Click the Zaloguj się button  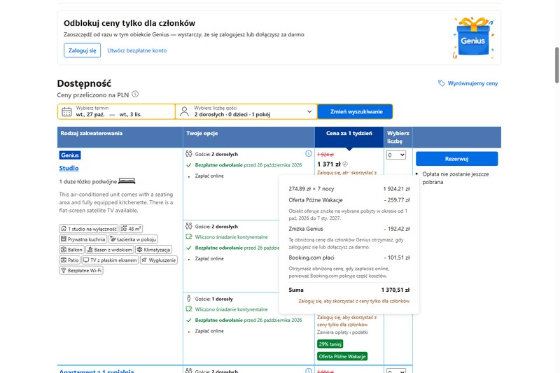click(x=82, y=50)
